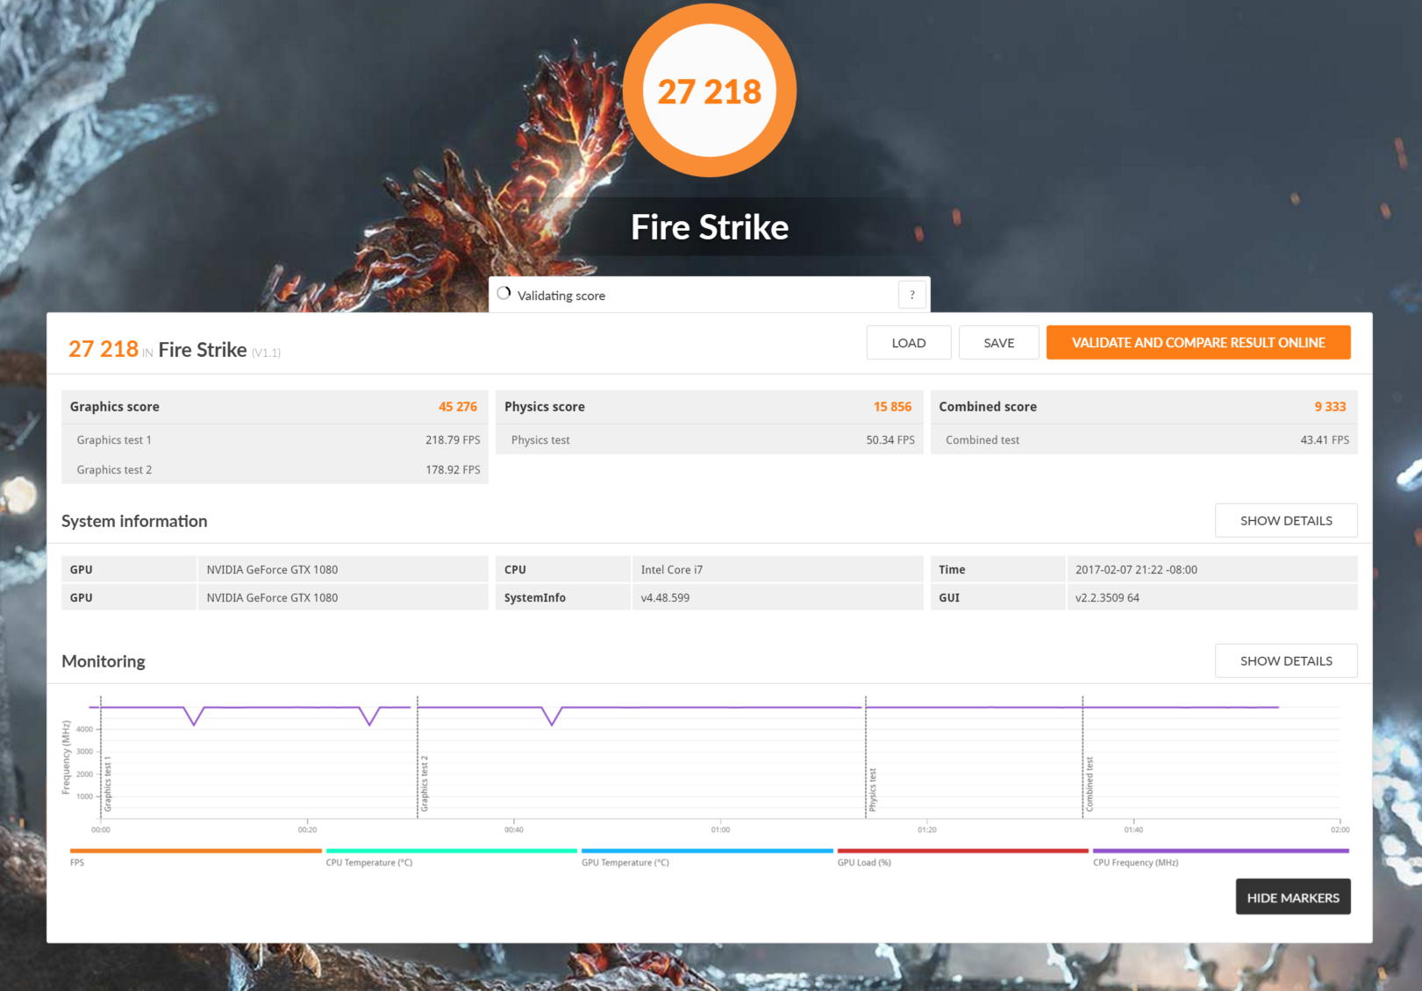Select the Graphics test 2 chart marker
The width and height of the screenshot is (1422, 991).
coord(425,783)
